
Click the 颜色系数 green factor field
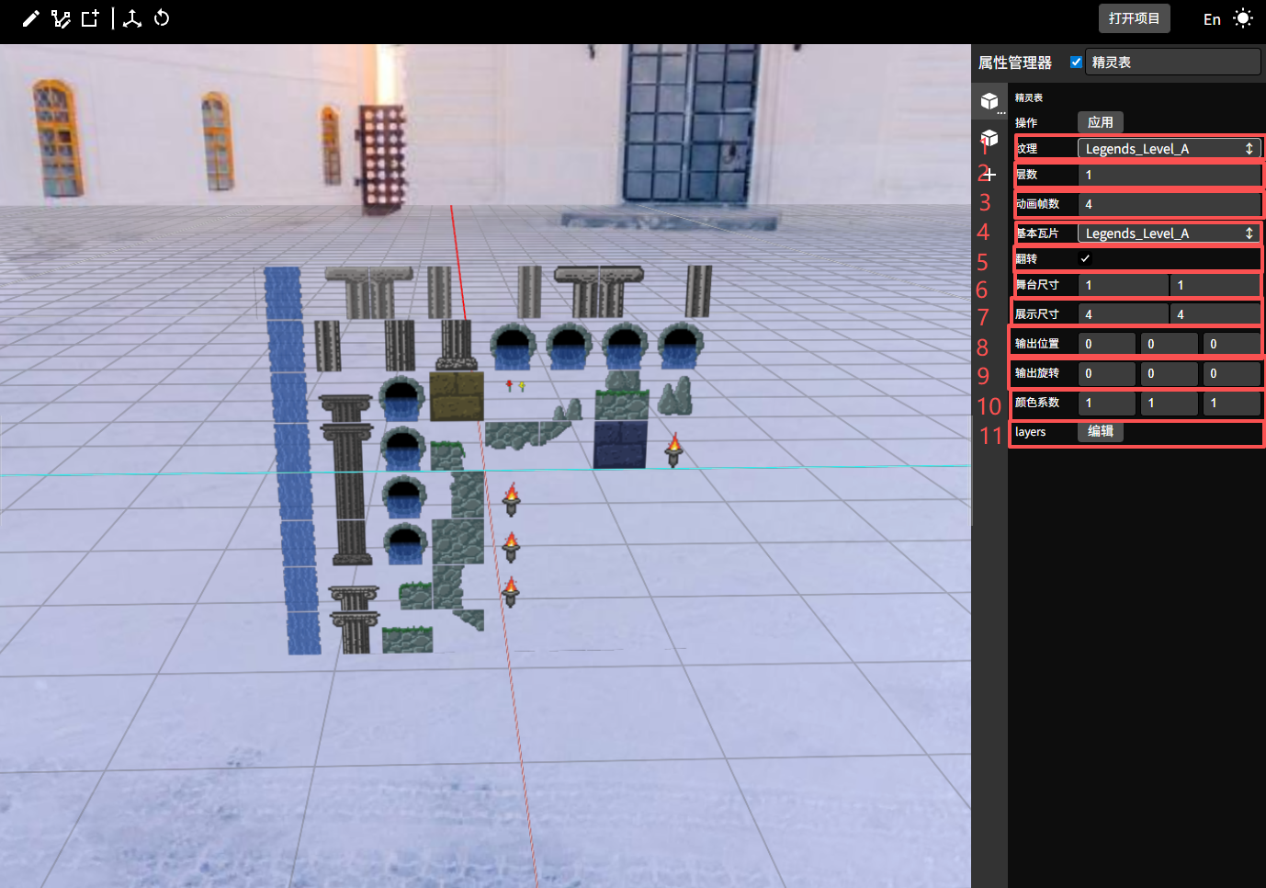1169,403
